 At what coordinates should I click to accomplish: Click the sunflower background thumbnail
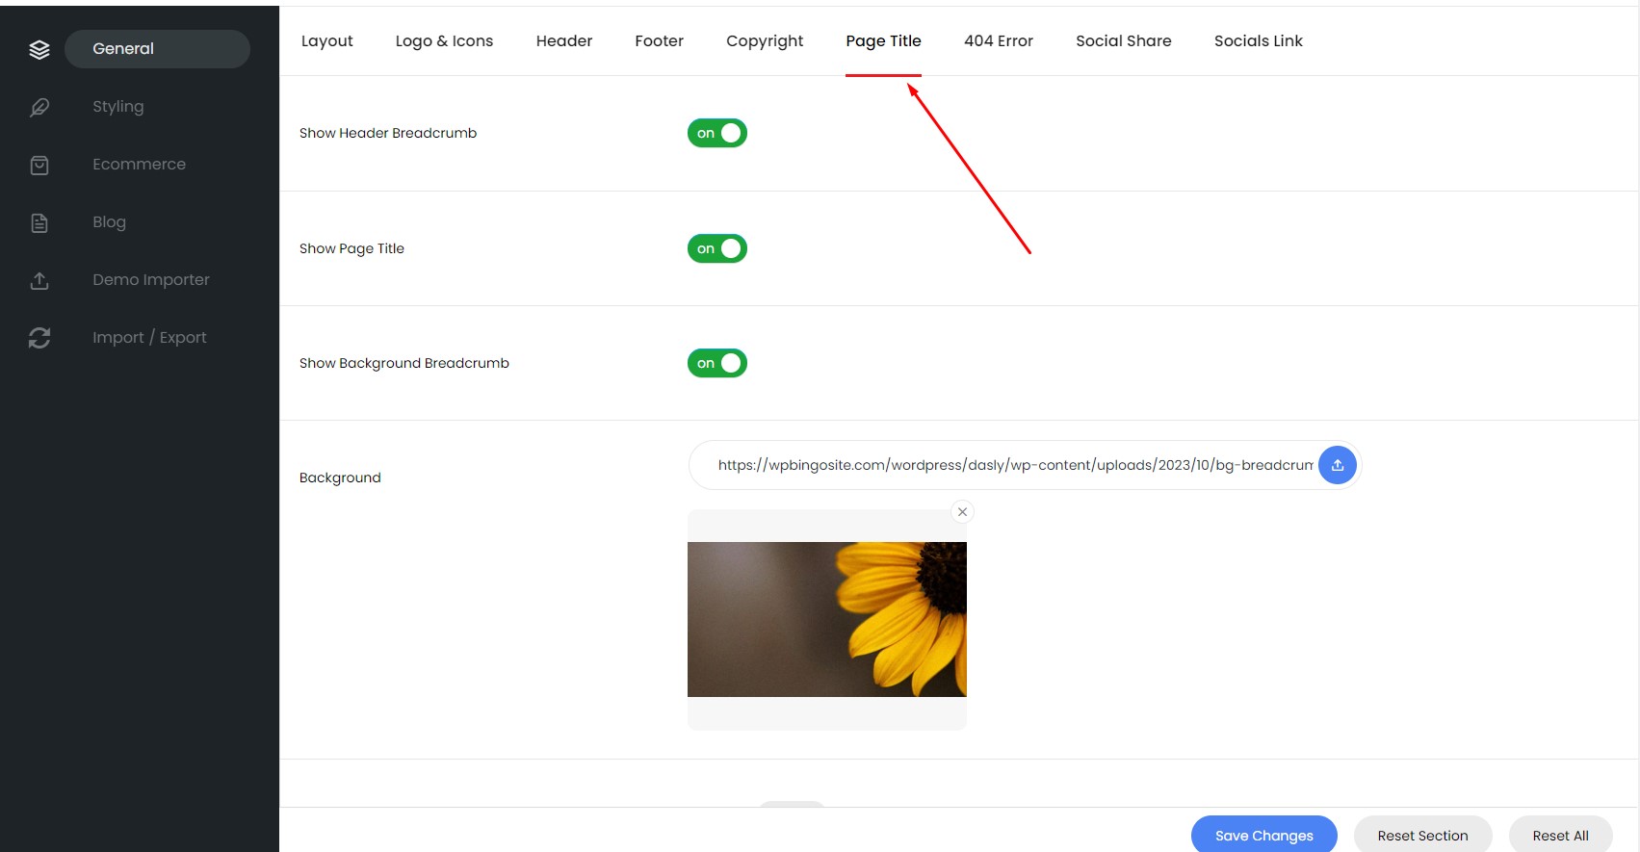pos(827,619)
